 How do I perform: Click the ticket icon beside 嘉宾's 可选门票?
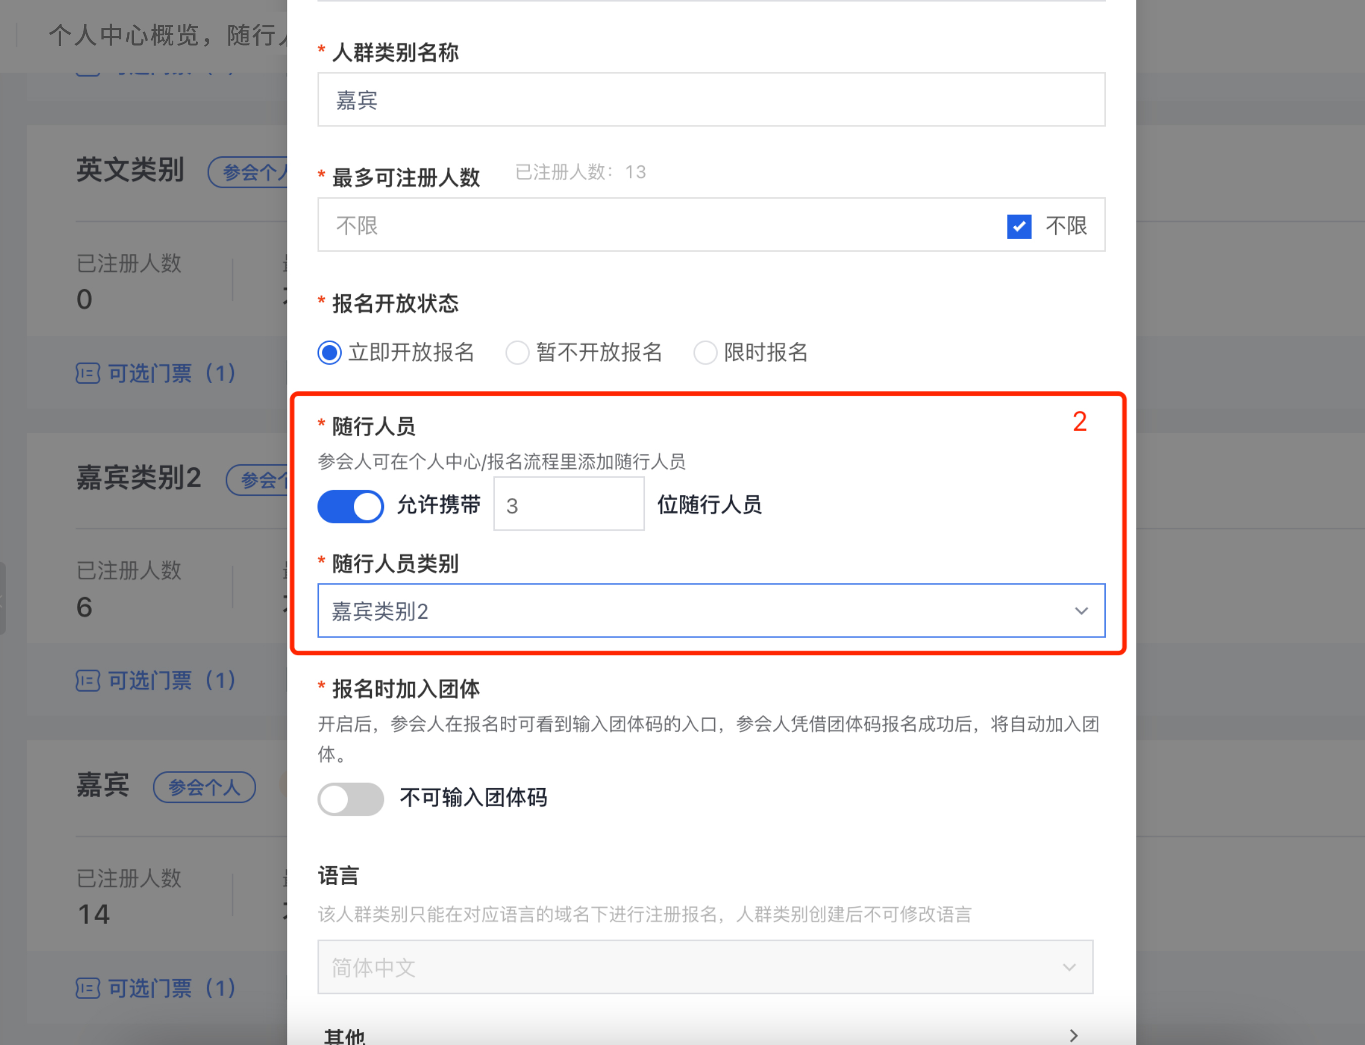(89, 988)
